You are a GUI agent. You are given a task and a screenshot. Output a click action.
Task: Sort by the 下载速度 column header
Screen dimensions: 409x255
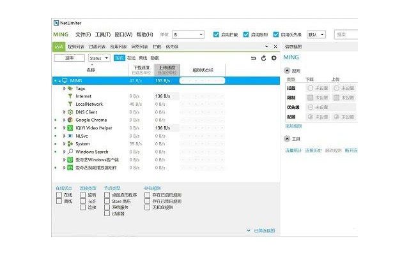[141, 69]
